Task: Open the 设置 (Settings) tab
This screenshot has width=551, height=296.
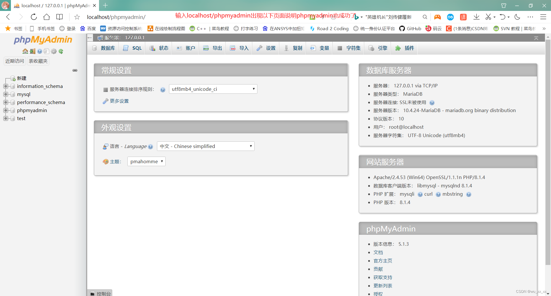Action: click(x=266, y=48)
